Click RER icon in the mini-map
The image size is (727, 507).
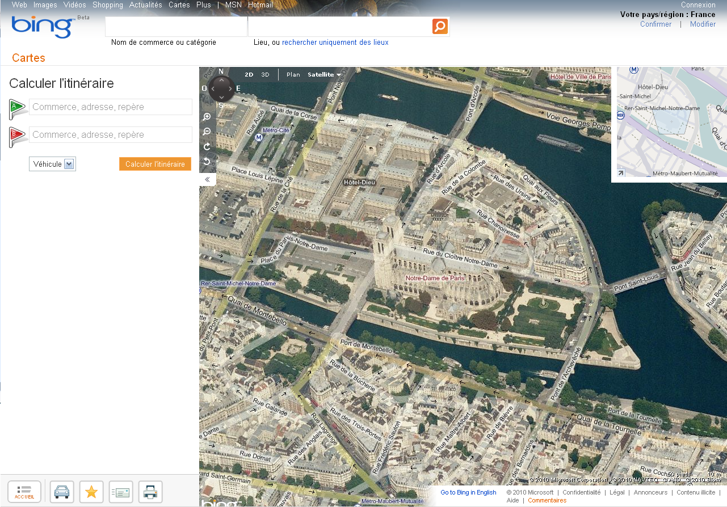click(x=620, y=115)
